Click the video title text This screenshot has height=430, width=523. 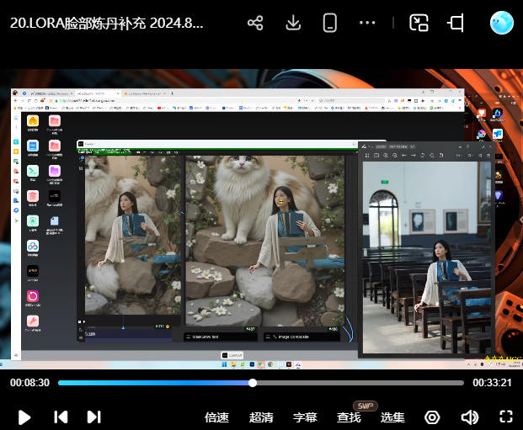click(107, 24)
